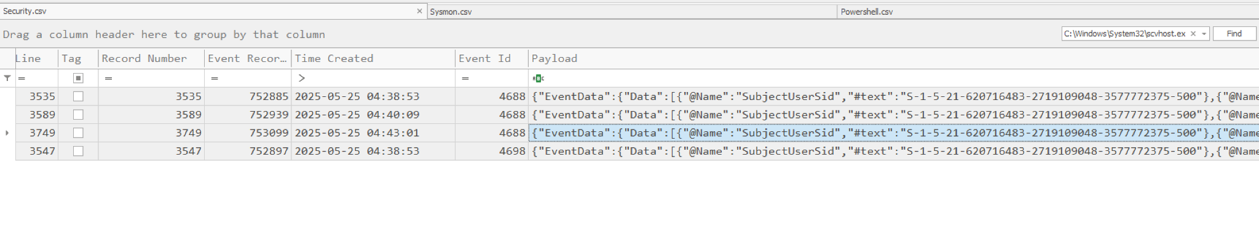This screenshot has height=235, width=1259.
Task: Select time cell 2025-05-25 04:43:01
Action: pos(373,133)
